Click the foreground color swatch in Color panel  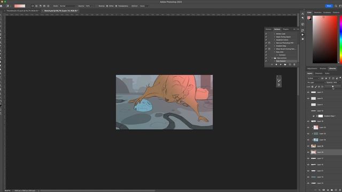(x=309, y=18)
